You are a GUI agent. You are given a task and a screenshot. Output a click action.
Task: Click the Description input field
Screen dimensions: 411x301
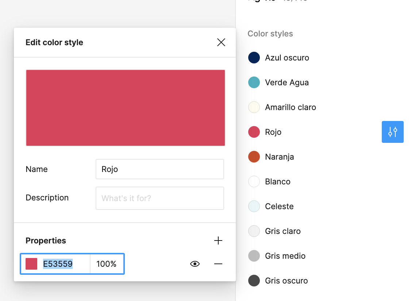160,198
